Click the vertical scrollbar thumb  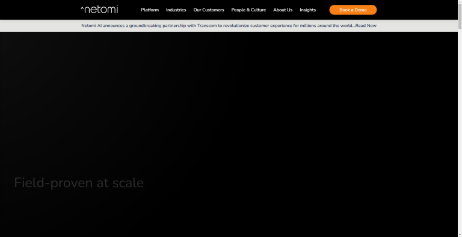click(x=460, y=16)
